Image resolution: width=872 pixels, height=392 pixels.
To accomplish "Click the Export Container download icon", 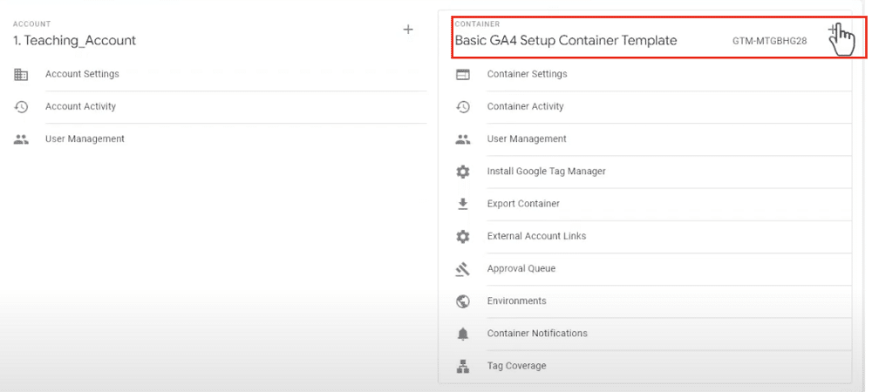I will pyautogui.click(x=463, y=204).
